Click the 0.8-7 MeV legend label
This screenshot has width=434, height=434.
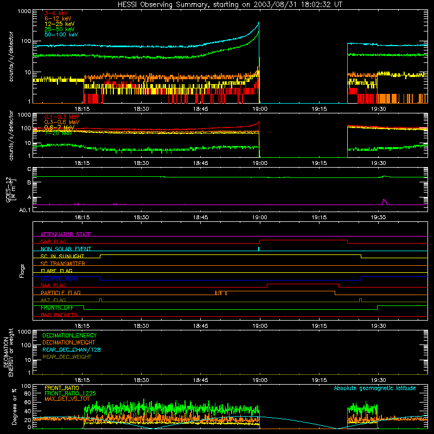[x=59, y=127]
